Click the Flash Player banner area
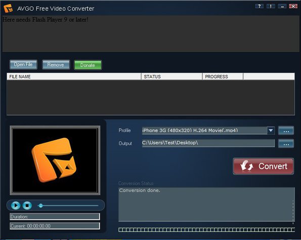 [x=151, y=33]
